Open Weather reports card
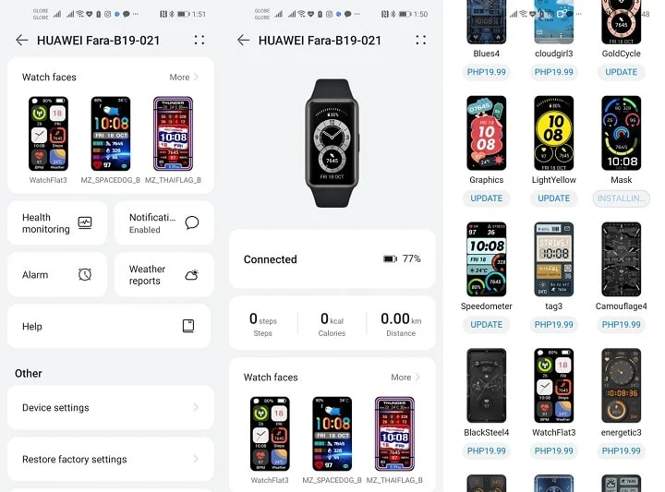Screen dimensions: 665x492 click(164, 274)
